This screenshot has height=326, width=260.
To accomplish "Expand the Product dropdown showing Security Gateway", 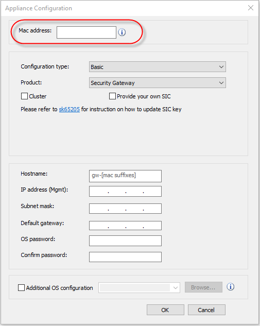I will click(158, 83).
